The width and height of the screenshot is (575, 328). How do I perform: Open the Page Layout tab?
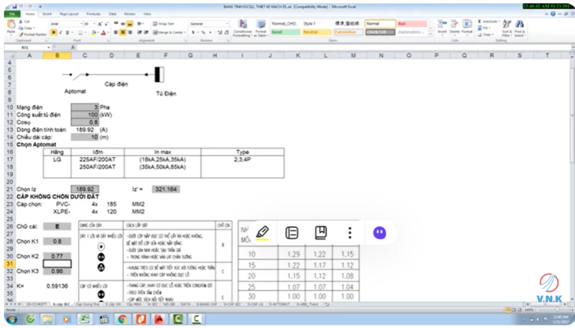tap(69, 14)
